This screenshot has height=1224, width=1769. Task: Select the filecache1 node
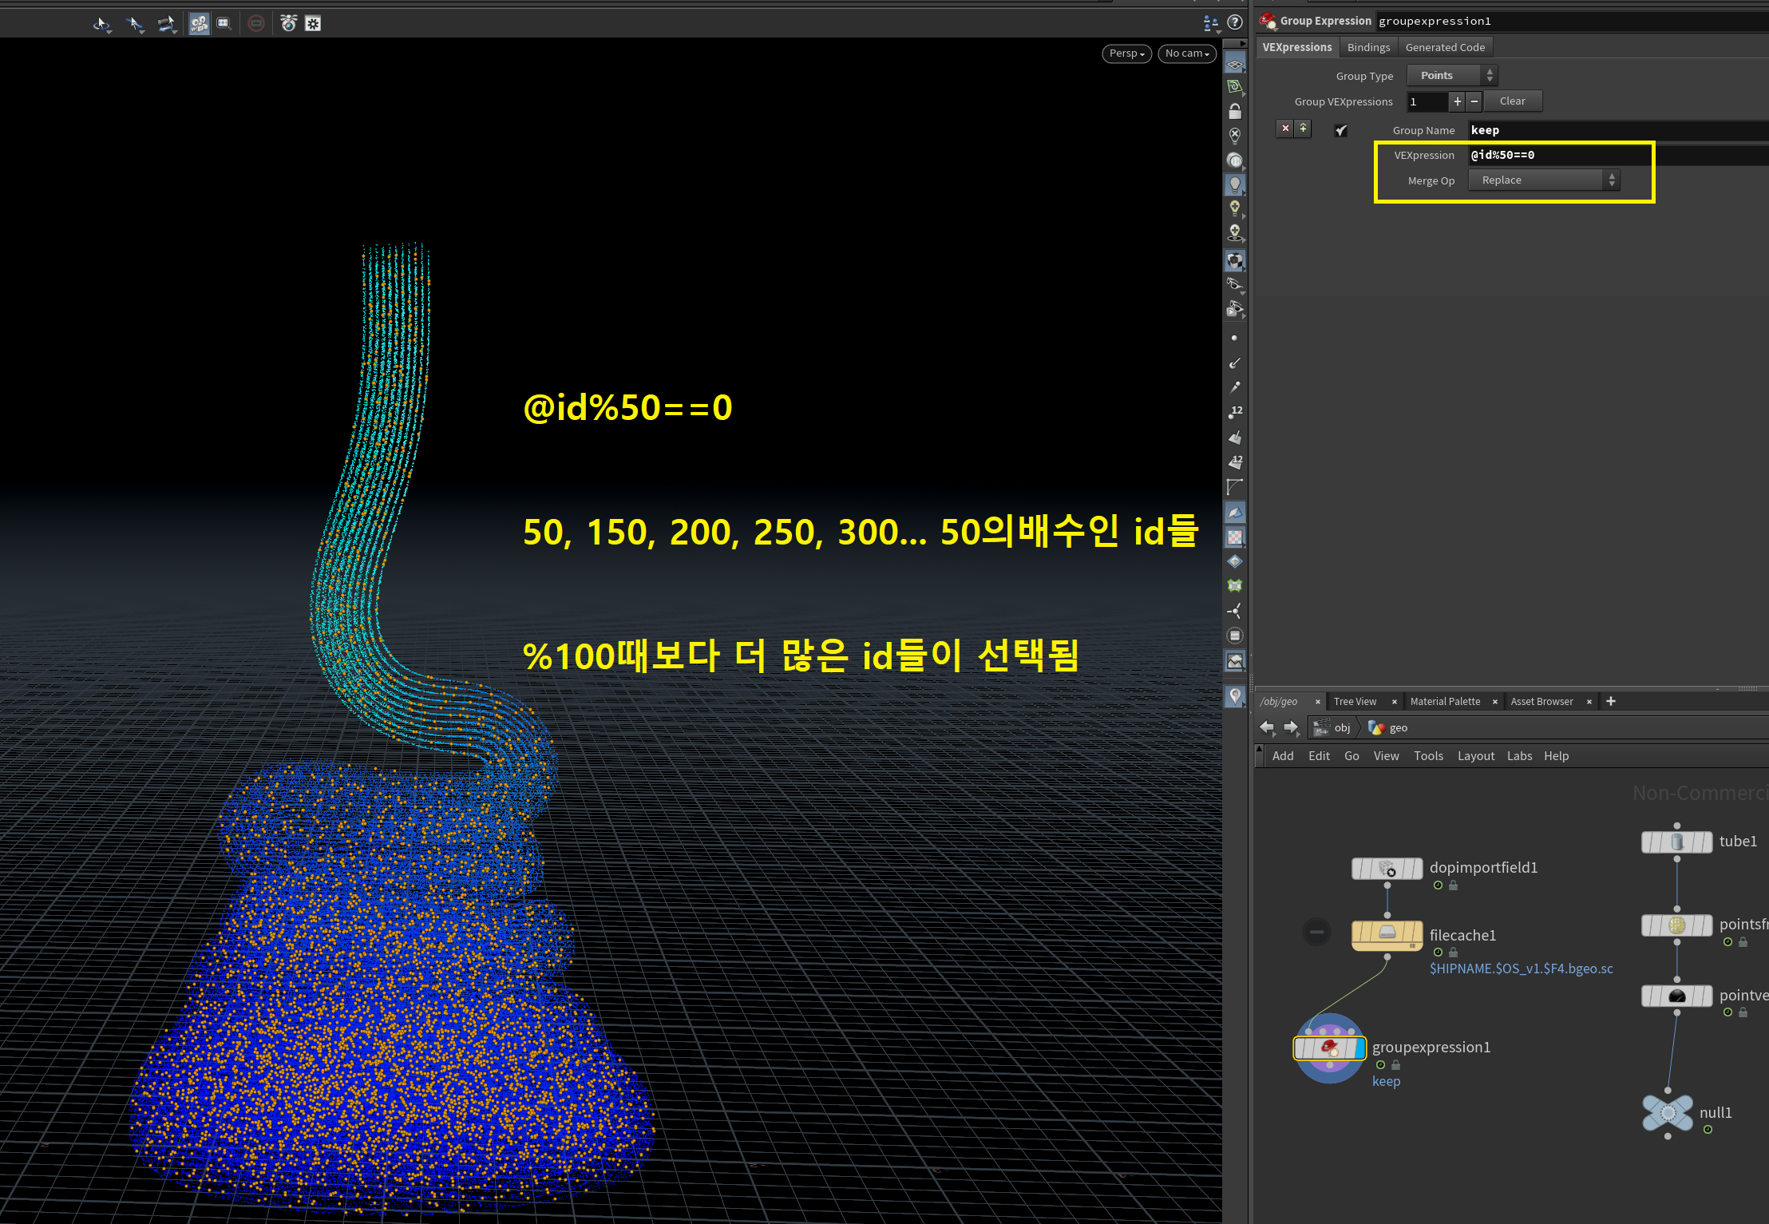pyautogui.click(x=1387, y=933)
